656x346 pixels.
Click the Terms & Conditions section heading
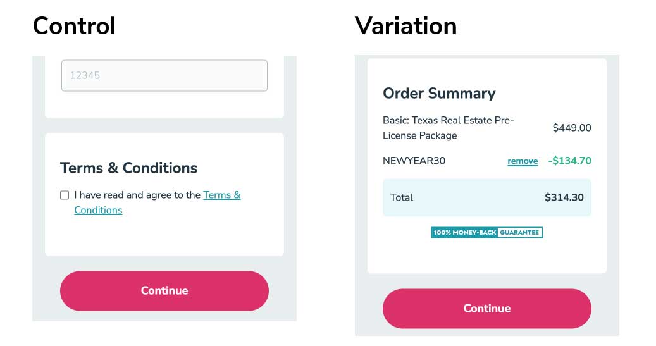tap(128, 168)
